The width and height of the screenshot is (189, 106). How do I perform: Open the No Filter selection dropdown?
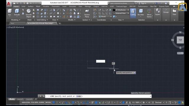[x=141, y=12]
